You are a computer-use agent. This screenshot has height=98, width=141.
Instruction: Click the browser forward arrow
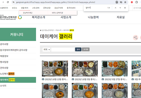(x=3, y=2)
